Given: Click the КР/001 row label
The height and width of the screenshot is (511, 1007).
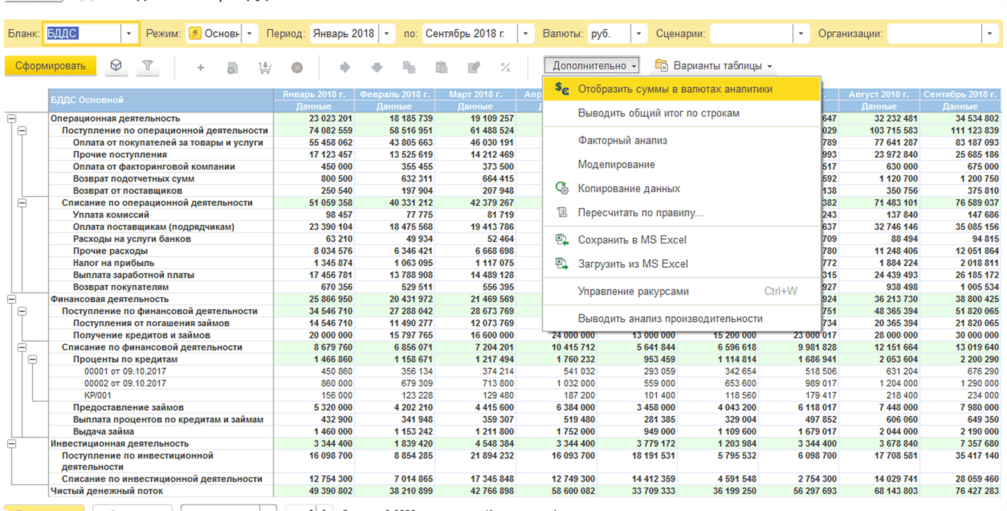Looking at the screenshot, I should [x=98, y=395].
